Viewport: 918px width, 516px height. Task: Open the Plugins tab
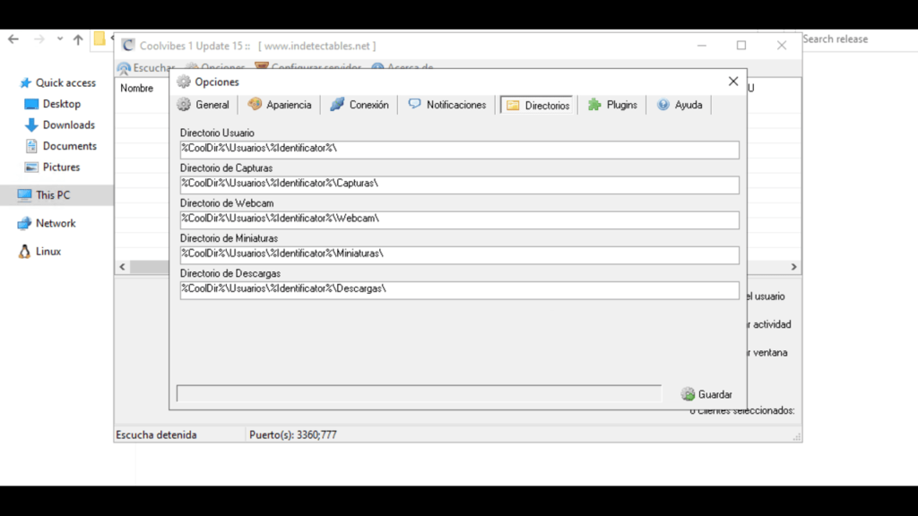pyautogui.click(x=612, y=105)
